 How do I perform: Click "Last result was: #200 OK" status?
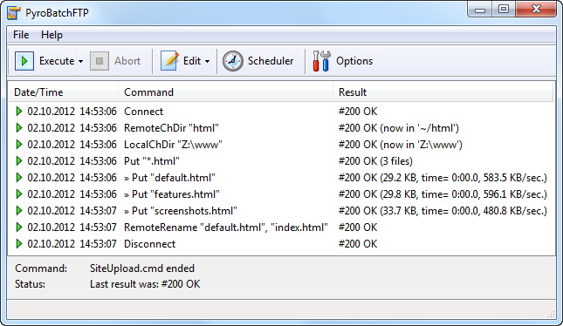pos(145,284)
